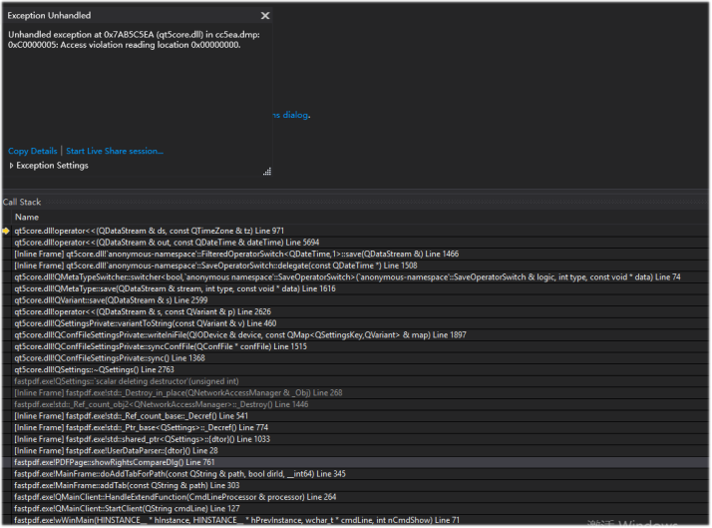Select the wWinMain frame Line 71
The image size is (712, 528).
pyautogui.click(x=236, y=520)
